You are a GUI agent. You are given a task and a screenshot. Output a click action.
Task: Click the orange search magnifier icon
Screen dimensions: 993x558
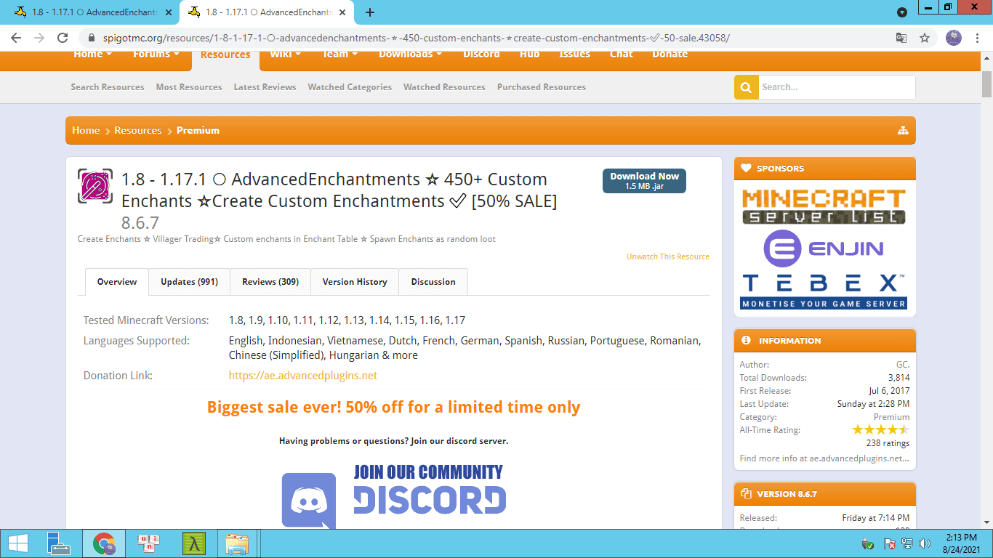tap(746, 87)
